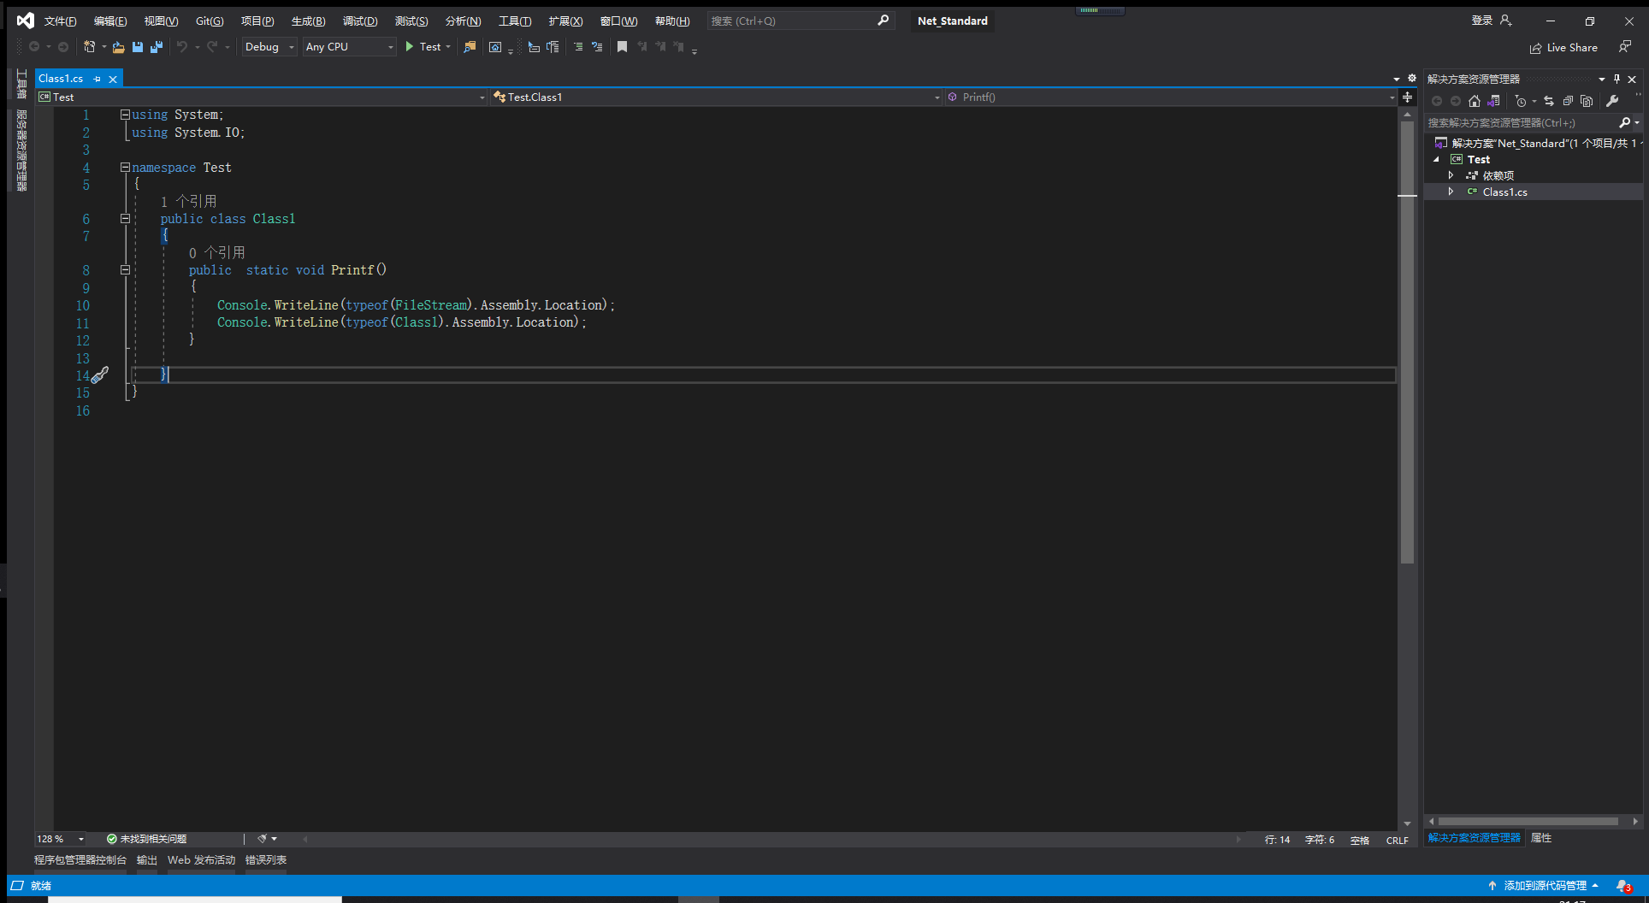Click the Toggle Bookmark icon
The height and width of the screenshot is (903, 1649).
623,47
